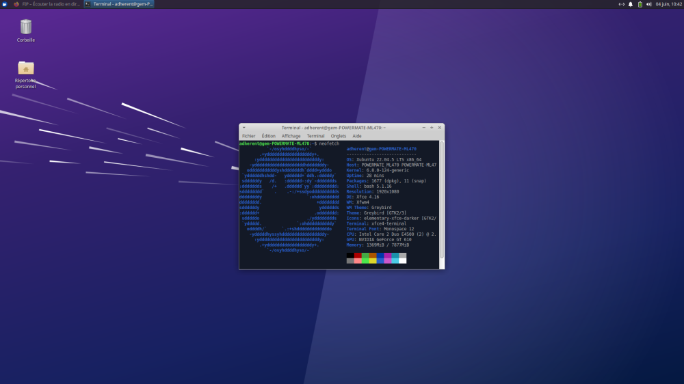Open the Aide menu
This screenshot has height=384, width=684.
[x=357, y=136]
